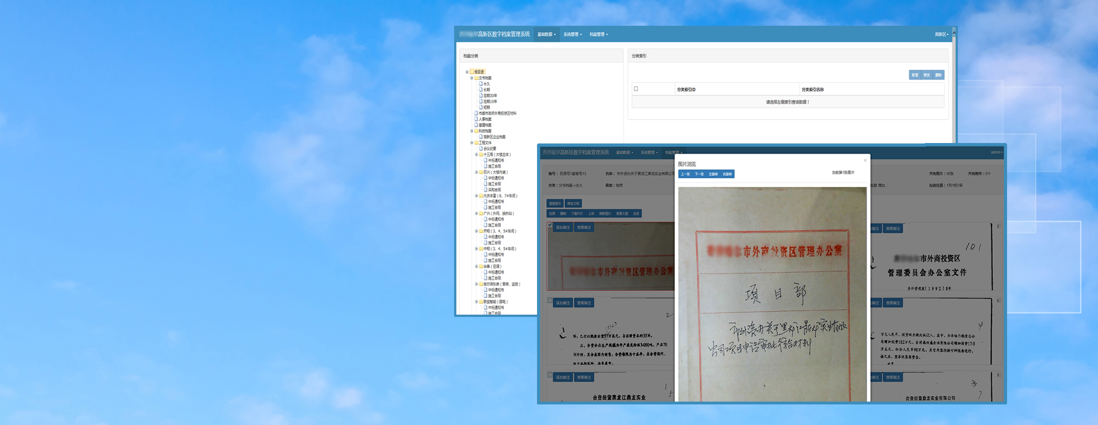Click the 新增 button in 分类索引 panel
Image resolution: width=1098 pixels, height=425 pixels.
pyautogui.click(x=915, y=75)
